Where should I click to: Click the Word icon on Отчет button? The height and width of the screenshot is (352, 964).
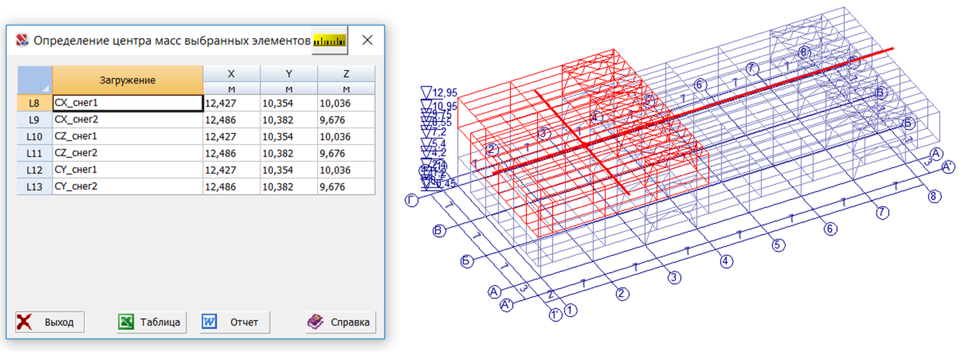[x=209, y=322]
